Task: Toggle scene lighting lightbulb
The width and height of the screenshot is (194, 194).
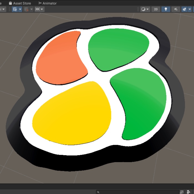Action: (x=166, y=9)
